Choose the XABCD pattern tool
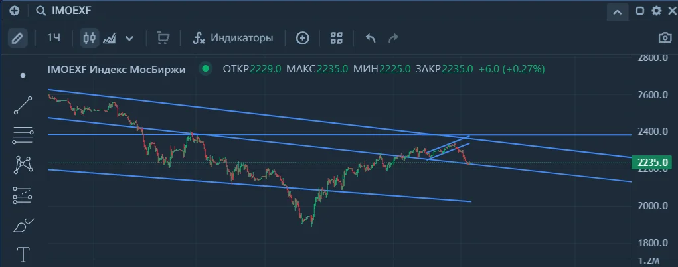 (23, 165)
